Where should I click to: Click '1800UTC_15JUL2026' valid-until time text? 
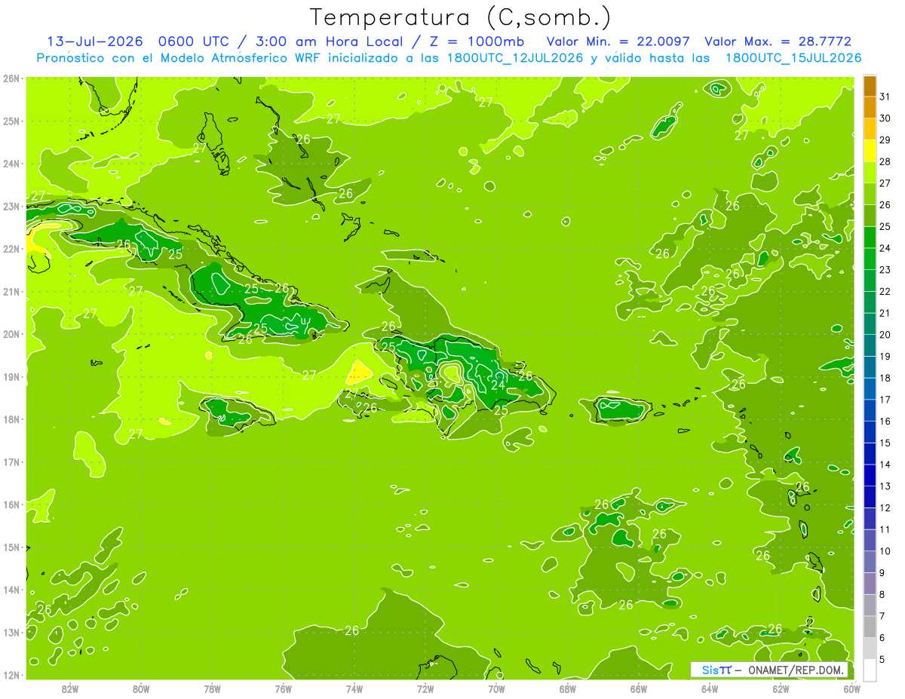click(793, 58)
